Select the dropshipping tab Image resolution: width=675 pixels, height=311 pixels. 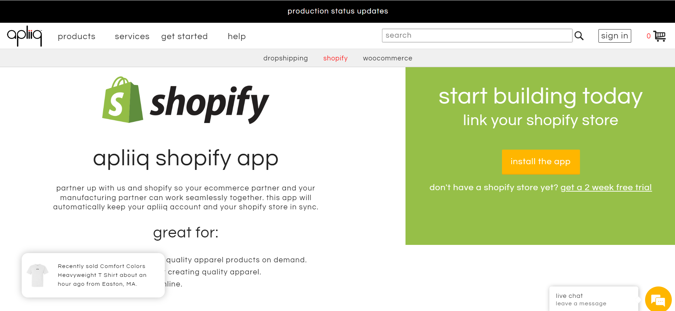click(286, 58)
